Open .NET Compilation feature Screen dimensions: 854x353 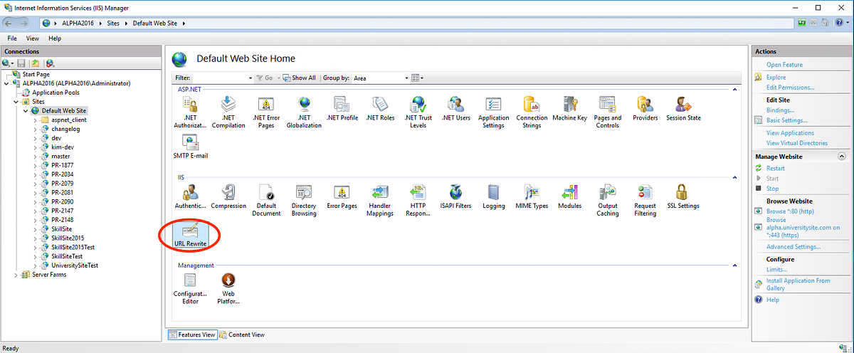(228, 112)
